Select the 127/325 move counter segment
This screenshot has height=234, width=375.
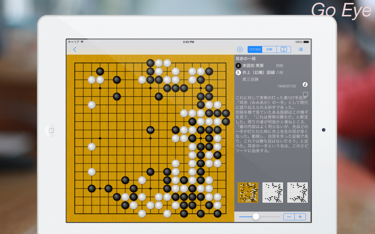[255, 49]
